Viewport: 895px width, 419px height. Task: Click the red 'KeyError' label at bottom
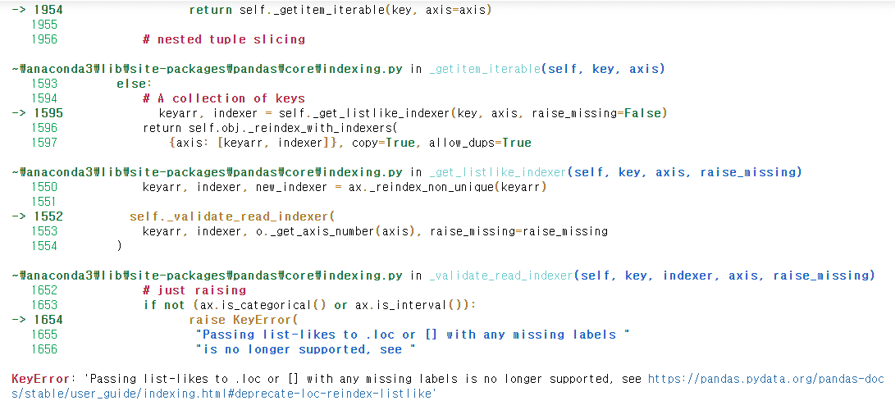(40, 379)
